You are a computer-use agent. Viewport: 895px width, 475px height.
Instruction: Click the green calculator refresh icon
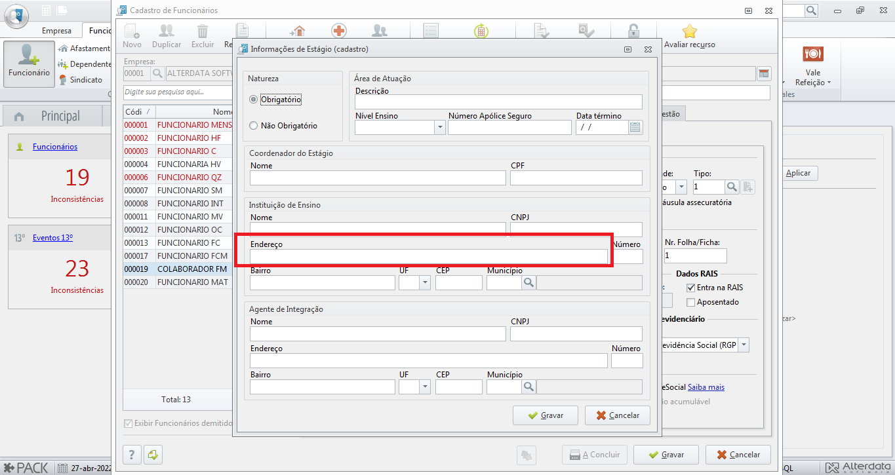(x=481, y=31)
